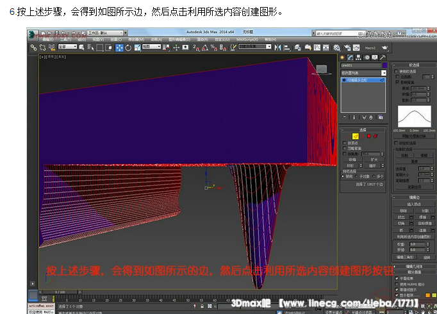The height and width of the screenshot is (314, 437).
Task: Click the Select and Move tool
Action: (119, 47)
